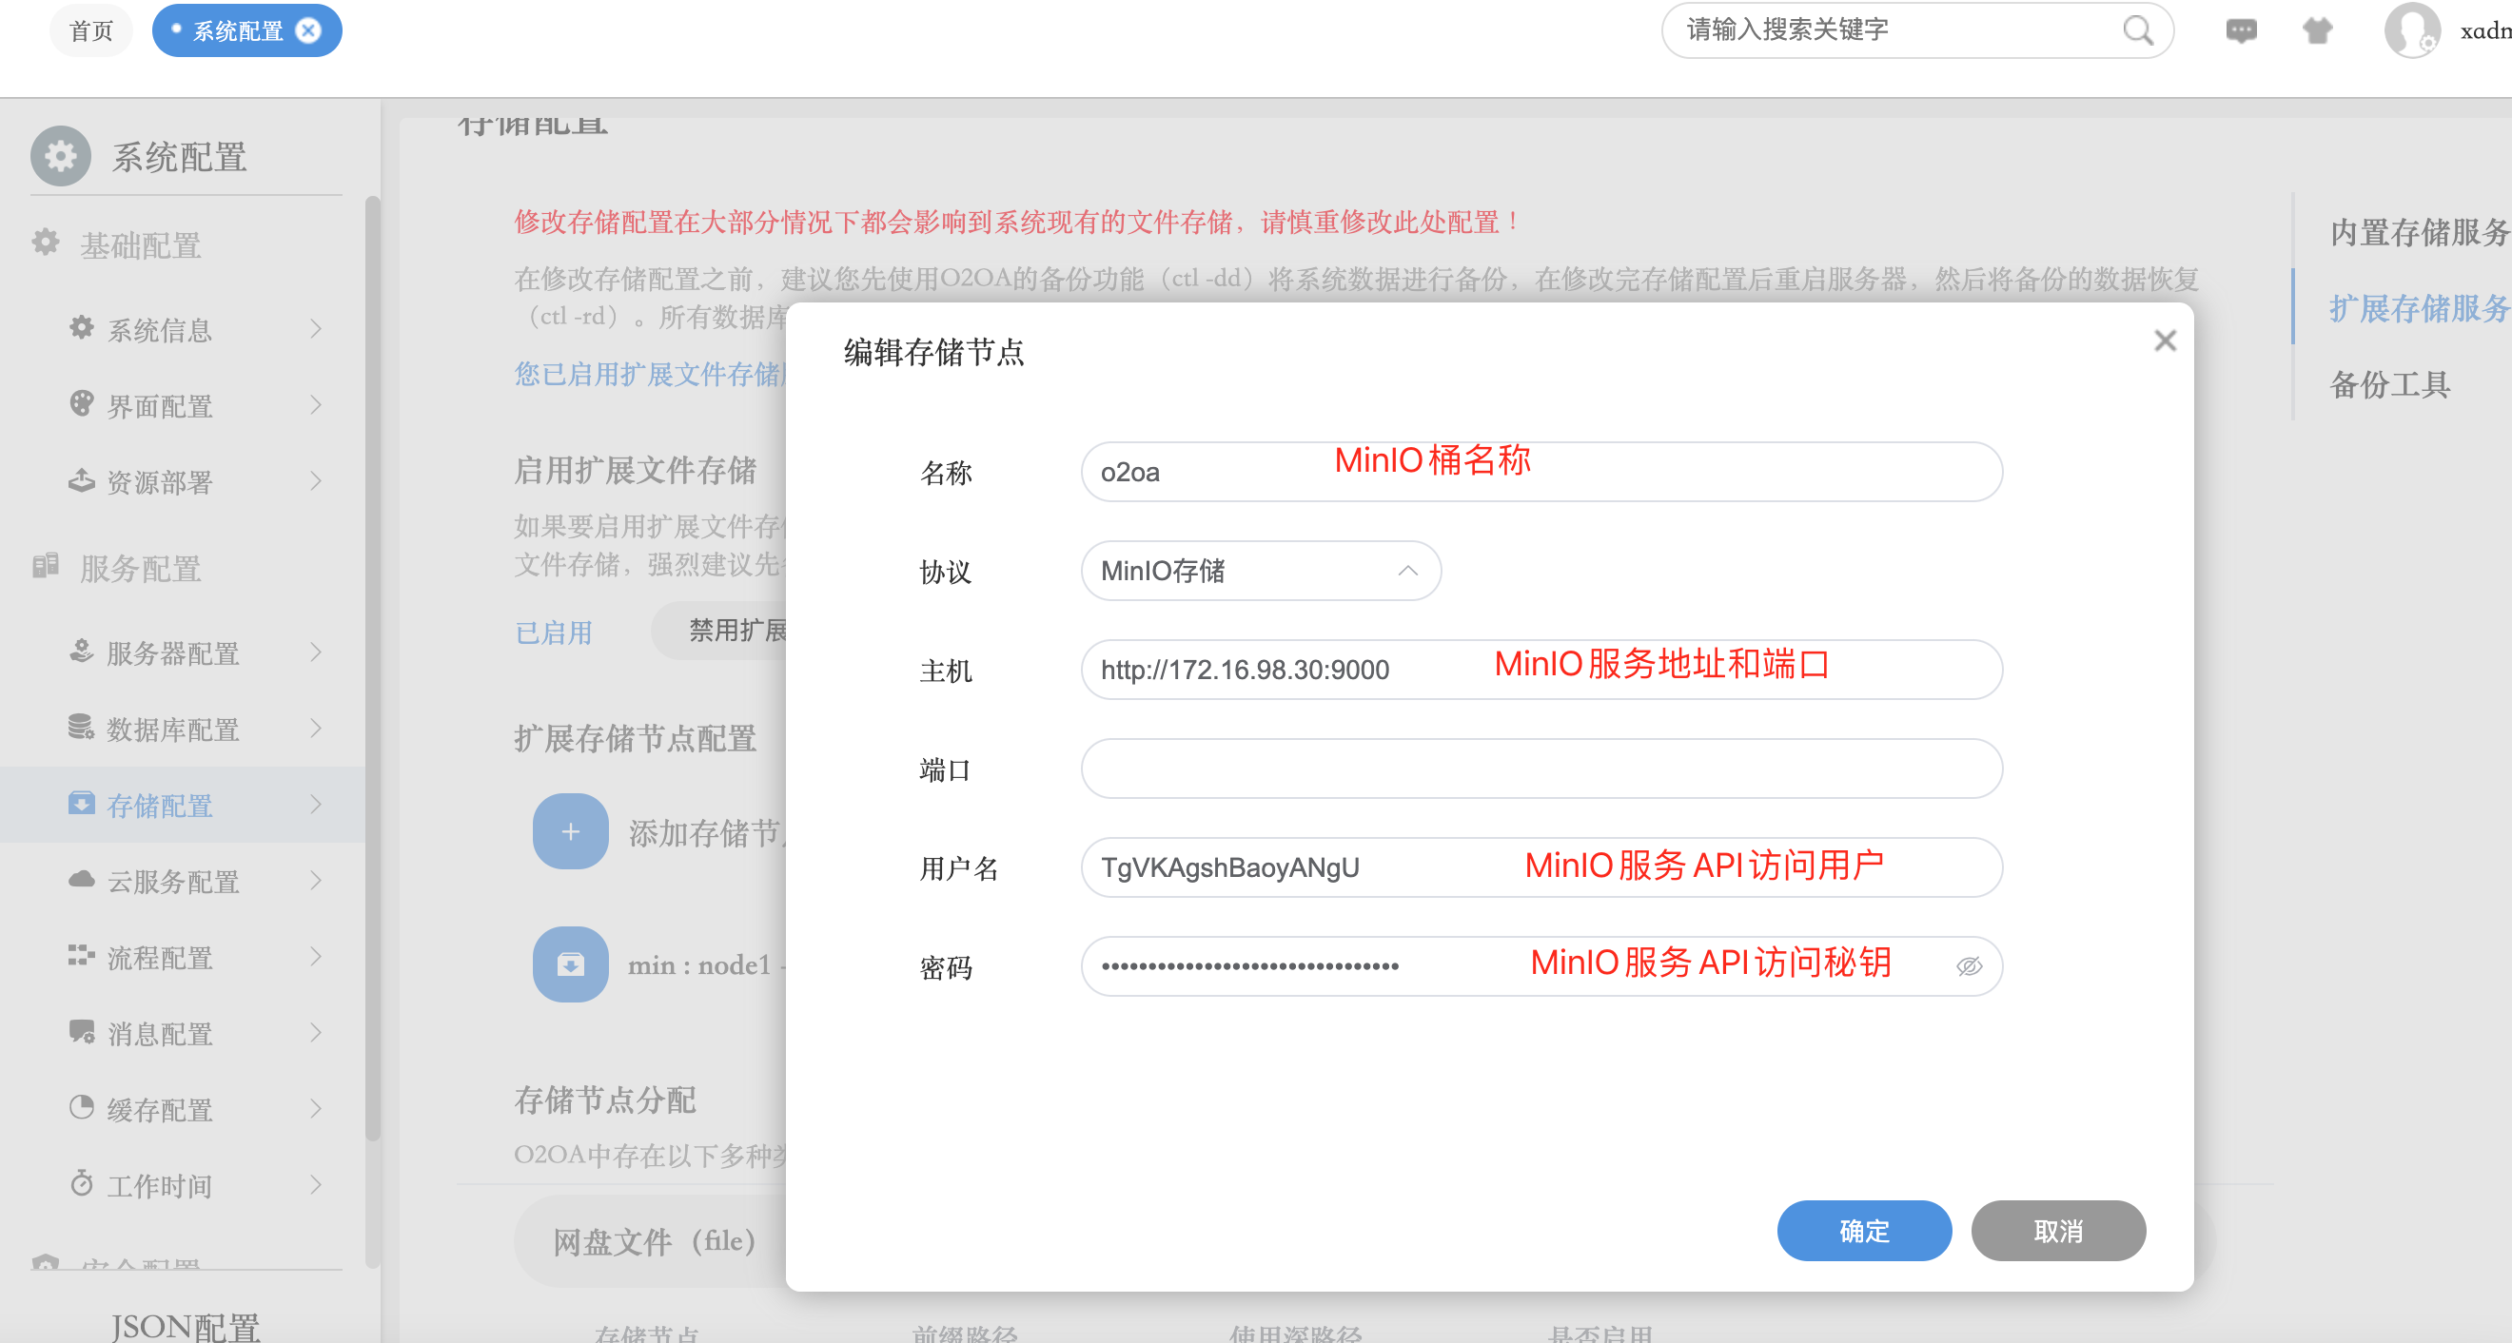
Task: Close the 系统配置 tab with its X icon
Action: pyautogui.click(x=308, y=31)
